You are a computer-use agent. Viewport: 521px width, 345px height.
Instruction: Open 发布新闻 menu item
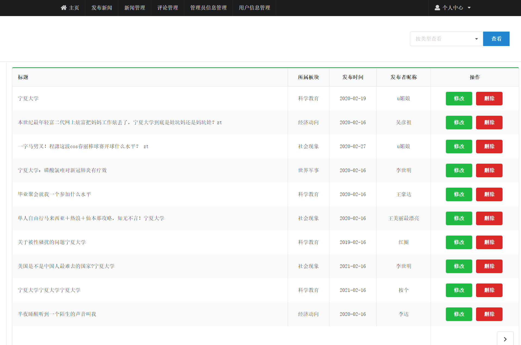(102, 8)
